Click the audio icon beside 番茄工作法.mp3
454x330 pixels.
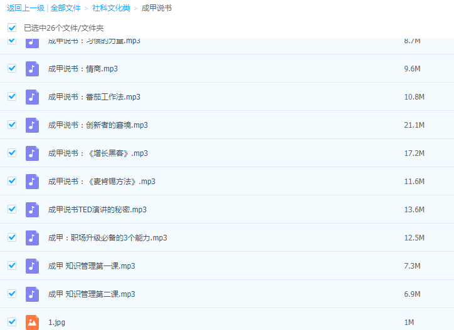click(x=32, y=97)
